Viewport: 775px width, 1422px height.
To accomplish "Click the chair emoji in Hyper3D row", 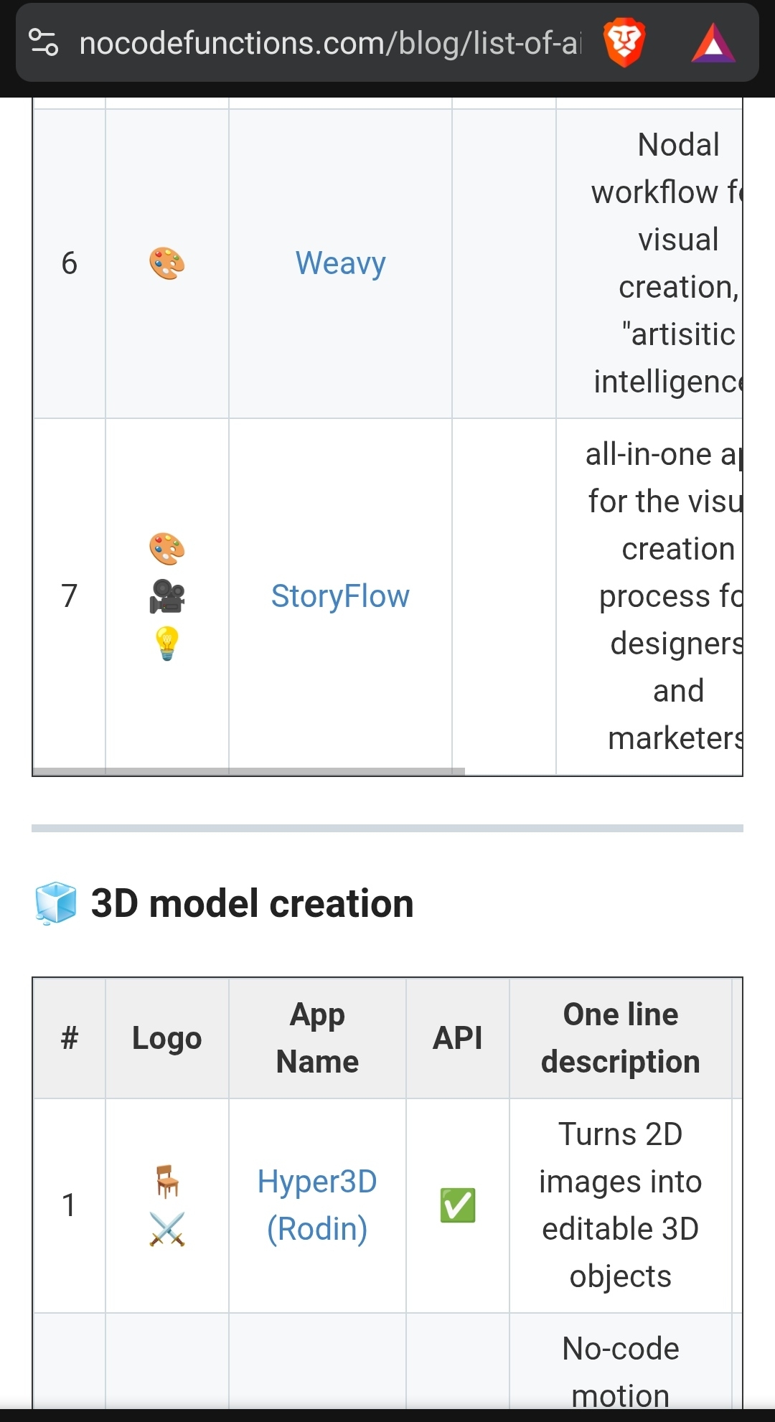I will click(167, 1181).
